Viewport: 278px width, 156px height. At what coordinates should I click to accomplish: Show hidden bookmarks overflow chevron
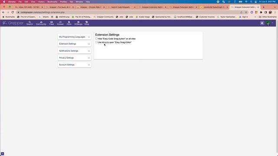click(255, 17)
